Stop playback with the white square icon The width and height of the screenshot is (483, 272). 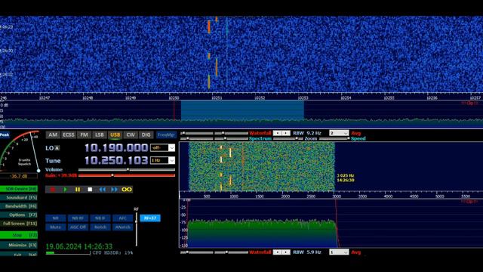90,190
